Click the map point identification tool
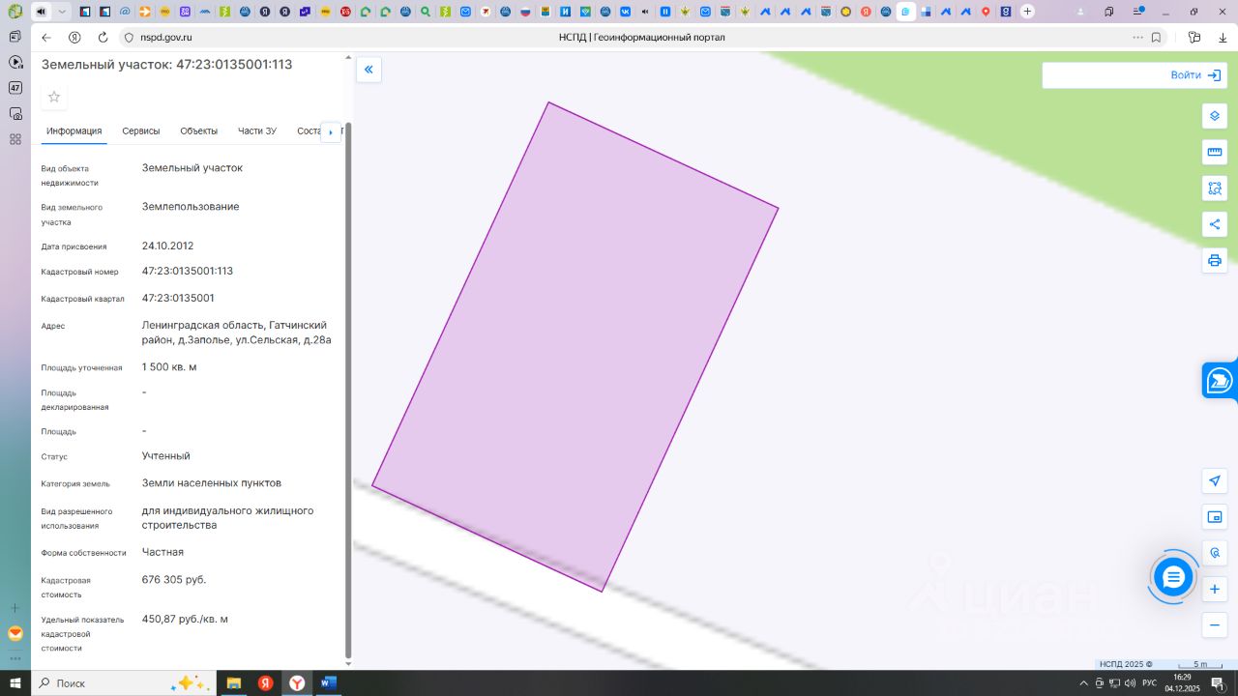 pyautogui.click(x=1215, y=553)
